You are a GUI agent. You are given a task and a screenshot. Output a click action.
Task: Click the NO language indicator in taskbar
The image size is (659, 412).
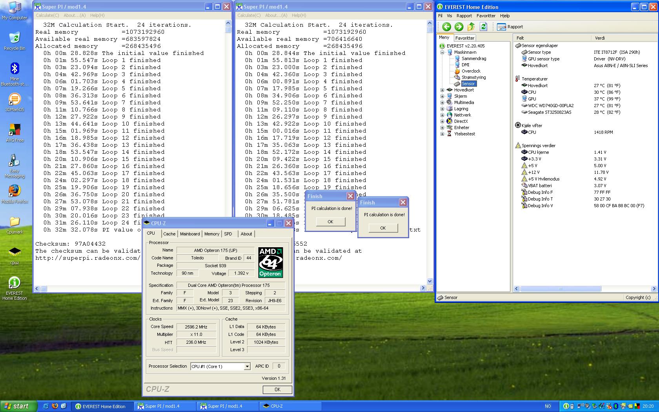pos(548,406)
